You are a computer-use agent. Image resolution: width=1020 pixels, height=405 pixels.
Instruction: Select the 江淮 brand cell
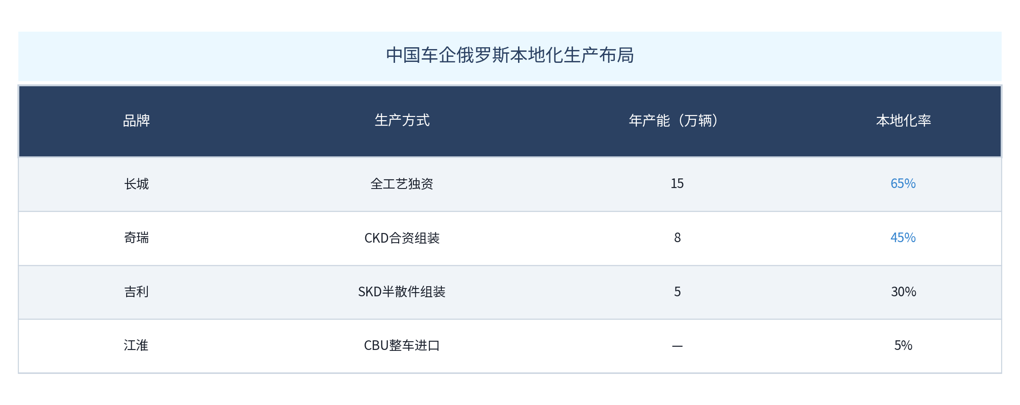[x=136, y=345]
